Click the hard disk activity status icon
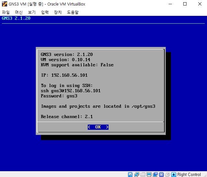Image resolution: width=207 pixels, height=177 pixels. pos(130,174)
